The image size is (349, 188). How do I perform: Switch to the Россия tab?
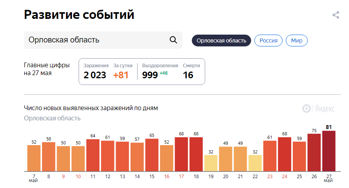[x=268, y=41]
